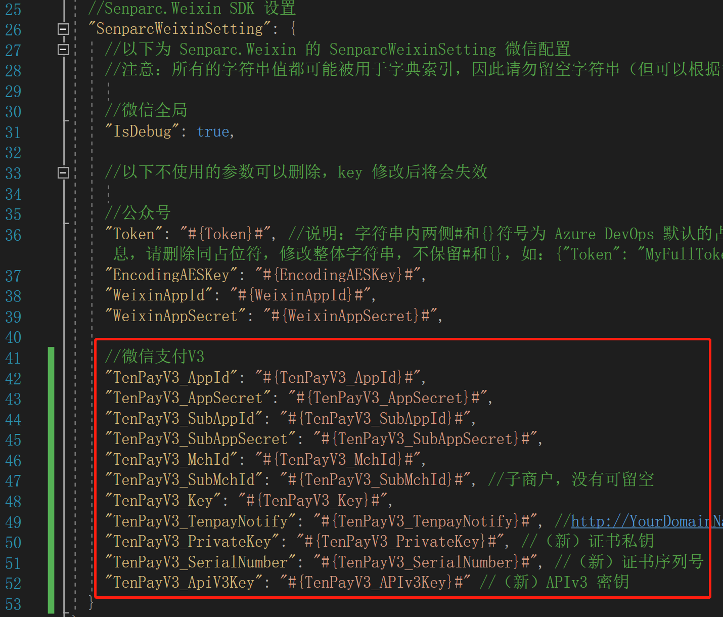Click the "WeixinAppSecret" key text
This screenshot has width=723, height=617.
click(x=175, y=316)
